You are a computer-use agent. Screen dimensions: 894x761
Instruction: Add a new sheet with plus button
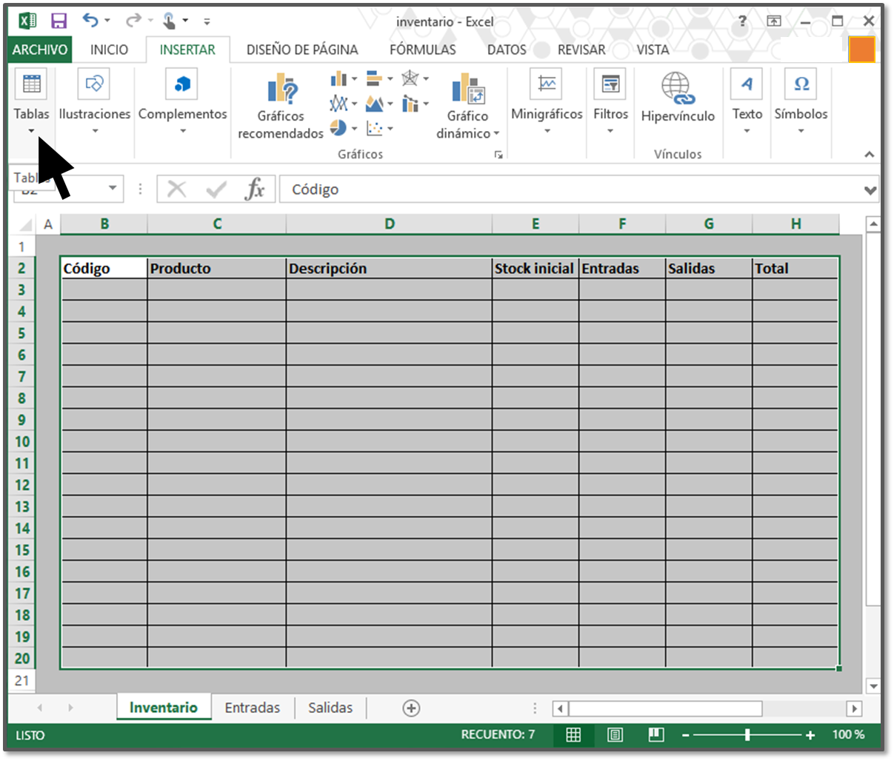(x=411, y=708)
